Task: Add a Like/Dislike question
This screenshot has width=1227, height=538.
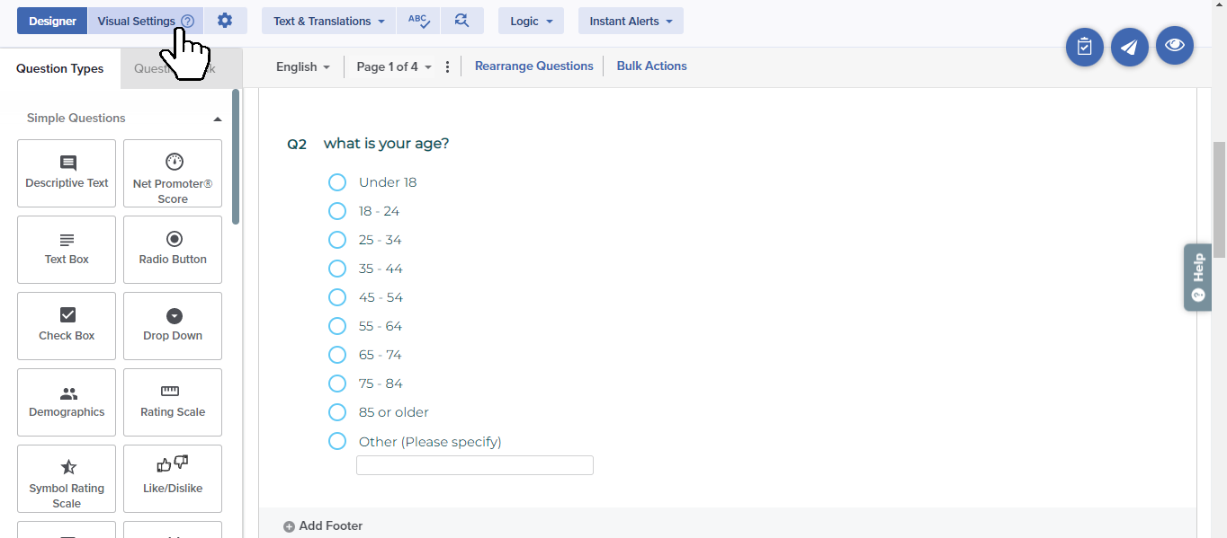Action: coord(173,479)
